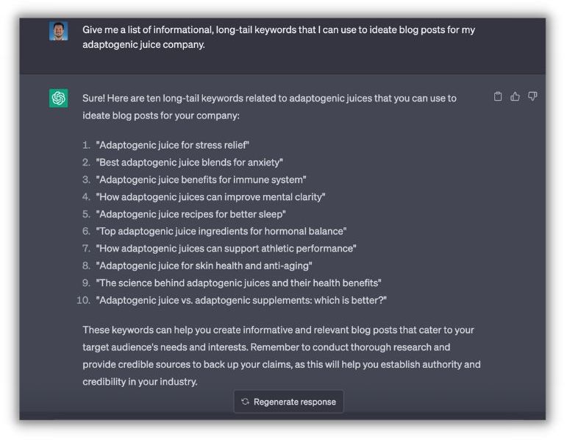Click the user profile photo avatar
This screenshot has height=440, width=567.
tap(59, 31)
